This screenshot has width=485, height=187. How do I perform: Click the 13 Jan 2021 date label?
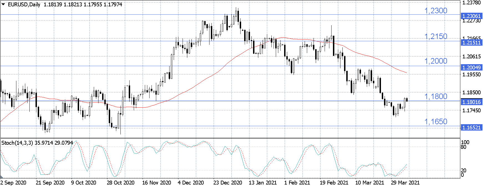[263, 183]
